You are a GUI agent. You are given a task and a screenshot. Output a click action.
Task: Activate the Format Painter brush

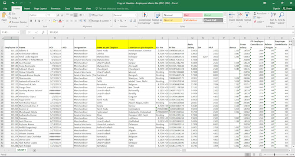[x=10, y=22]
